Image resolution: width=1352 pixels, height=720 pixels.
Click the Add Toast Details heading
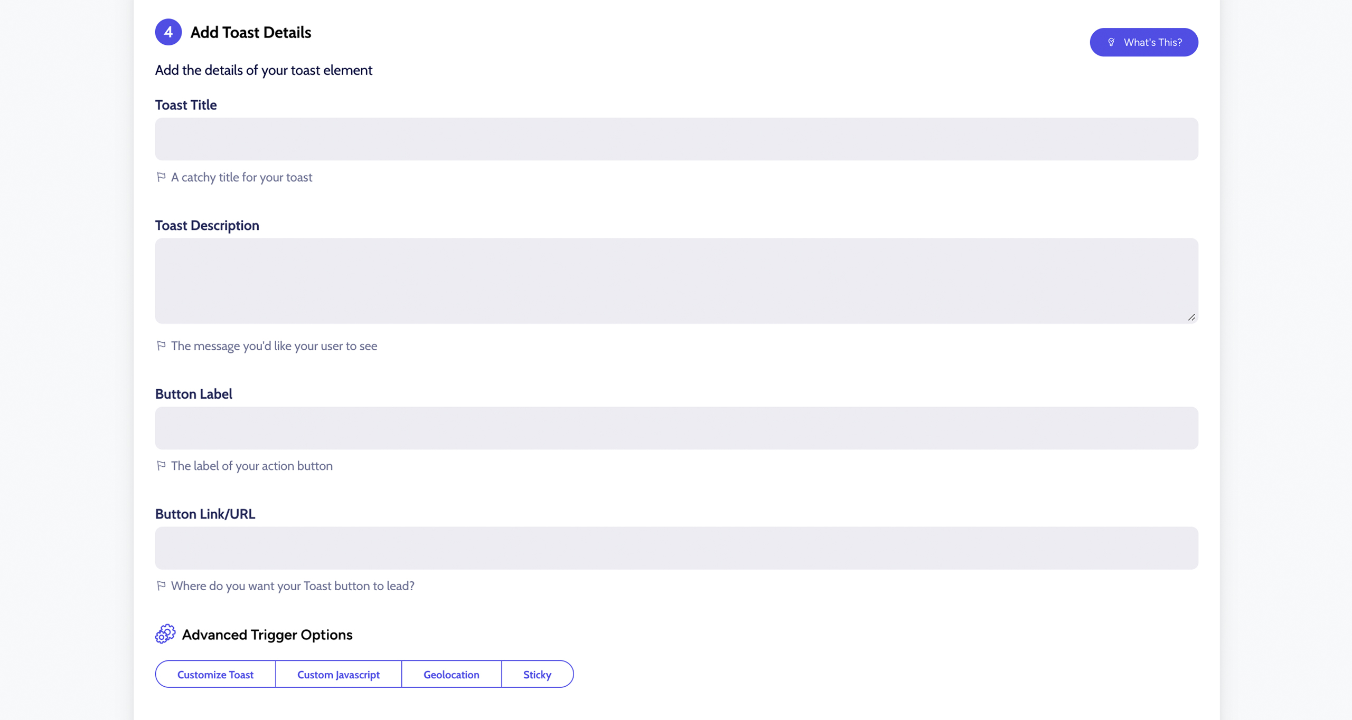(x=251, y=33)
